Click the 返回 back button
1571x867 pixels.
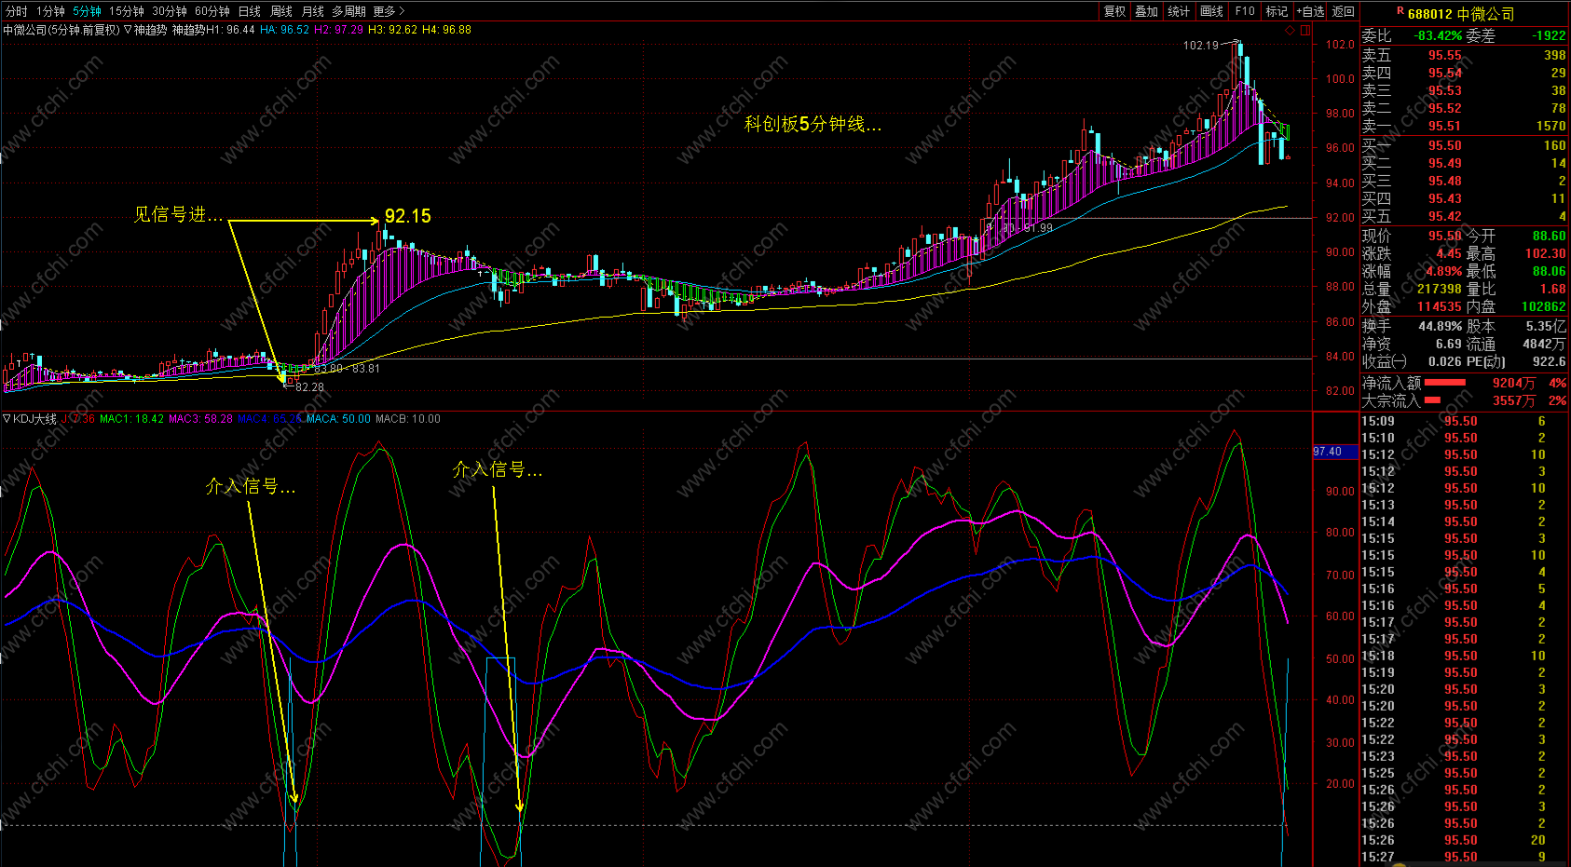(1344, 11)
